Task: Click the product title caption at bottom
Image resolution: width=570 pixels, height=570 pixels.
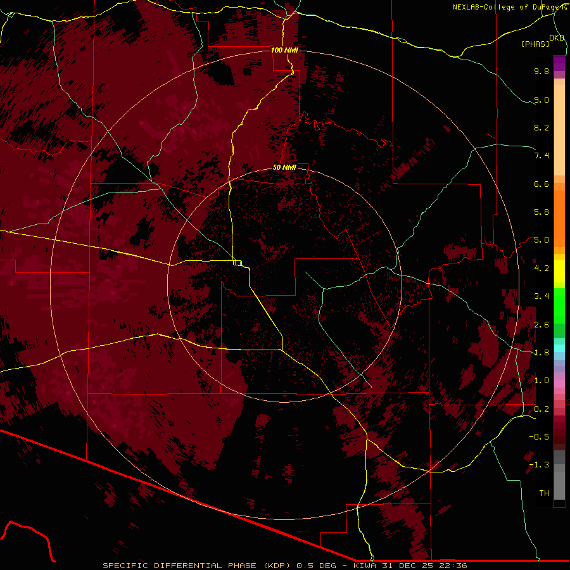Action: 285,566
